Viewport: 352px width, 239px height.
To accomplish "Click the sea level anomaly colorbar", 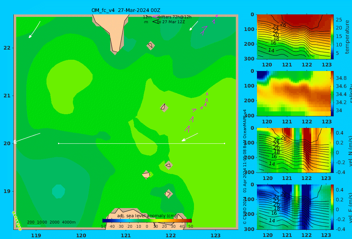I will click(x=147, y=221).
